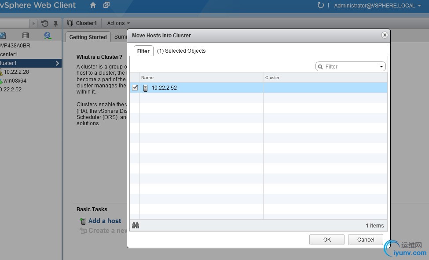Screen dimensions: 429x260
Task: Click the pin navigator icon
Action: [x=55, y=24]
